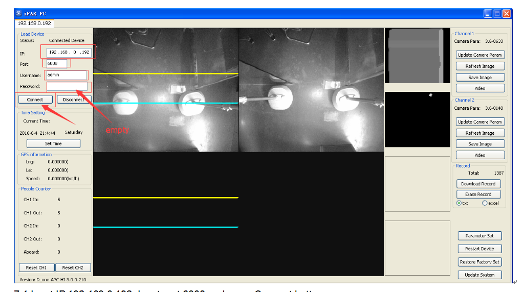Select the txt record format option

click(x=459, y=203)
